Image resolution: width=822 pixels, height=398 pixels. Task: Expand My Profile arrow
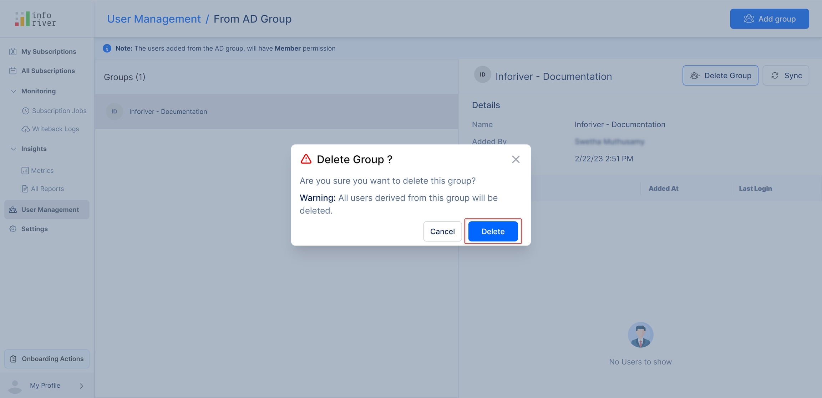click(81, 386)
